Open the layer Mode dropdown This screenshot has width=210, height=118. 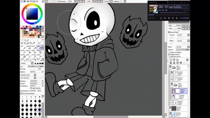click(x=182, y=47)
